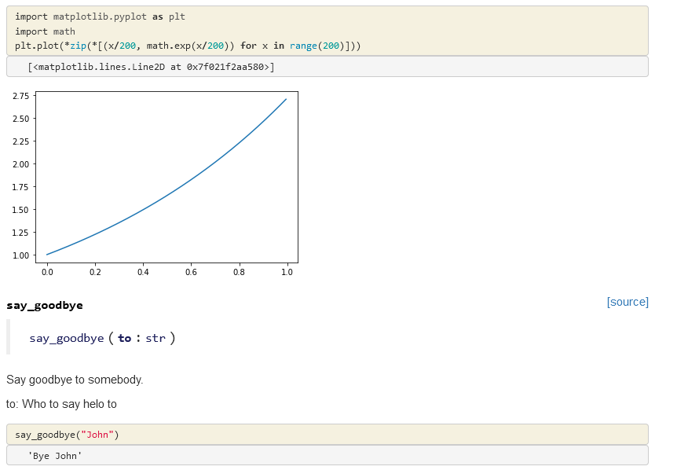Click the 2.00 y-axis tick label
Image resolution: width=688 pixels, height=470 pixels.
click(x=20, y=164)
